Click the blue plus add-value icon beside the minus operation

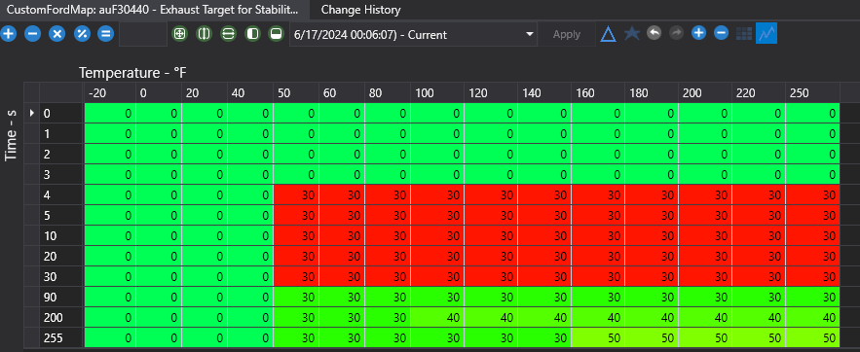(8, 34)
